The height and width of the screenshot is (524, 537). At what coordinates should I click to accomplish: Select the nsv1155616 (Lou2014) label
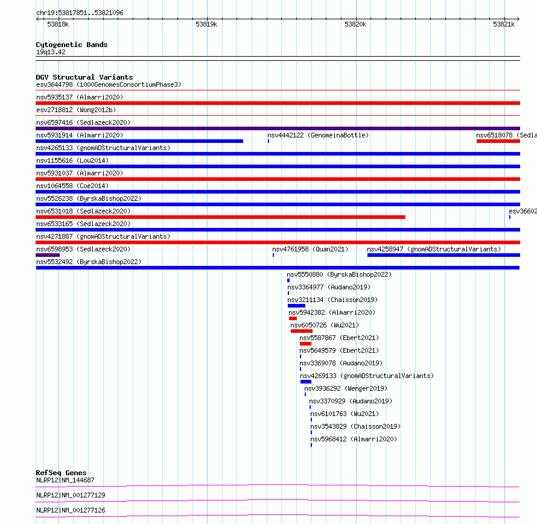[72, 160]
